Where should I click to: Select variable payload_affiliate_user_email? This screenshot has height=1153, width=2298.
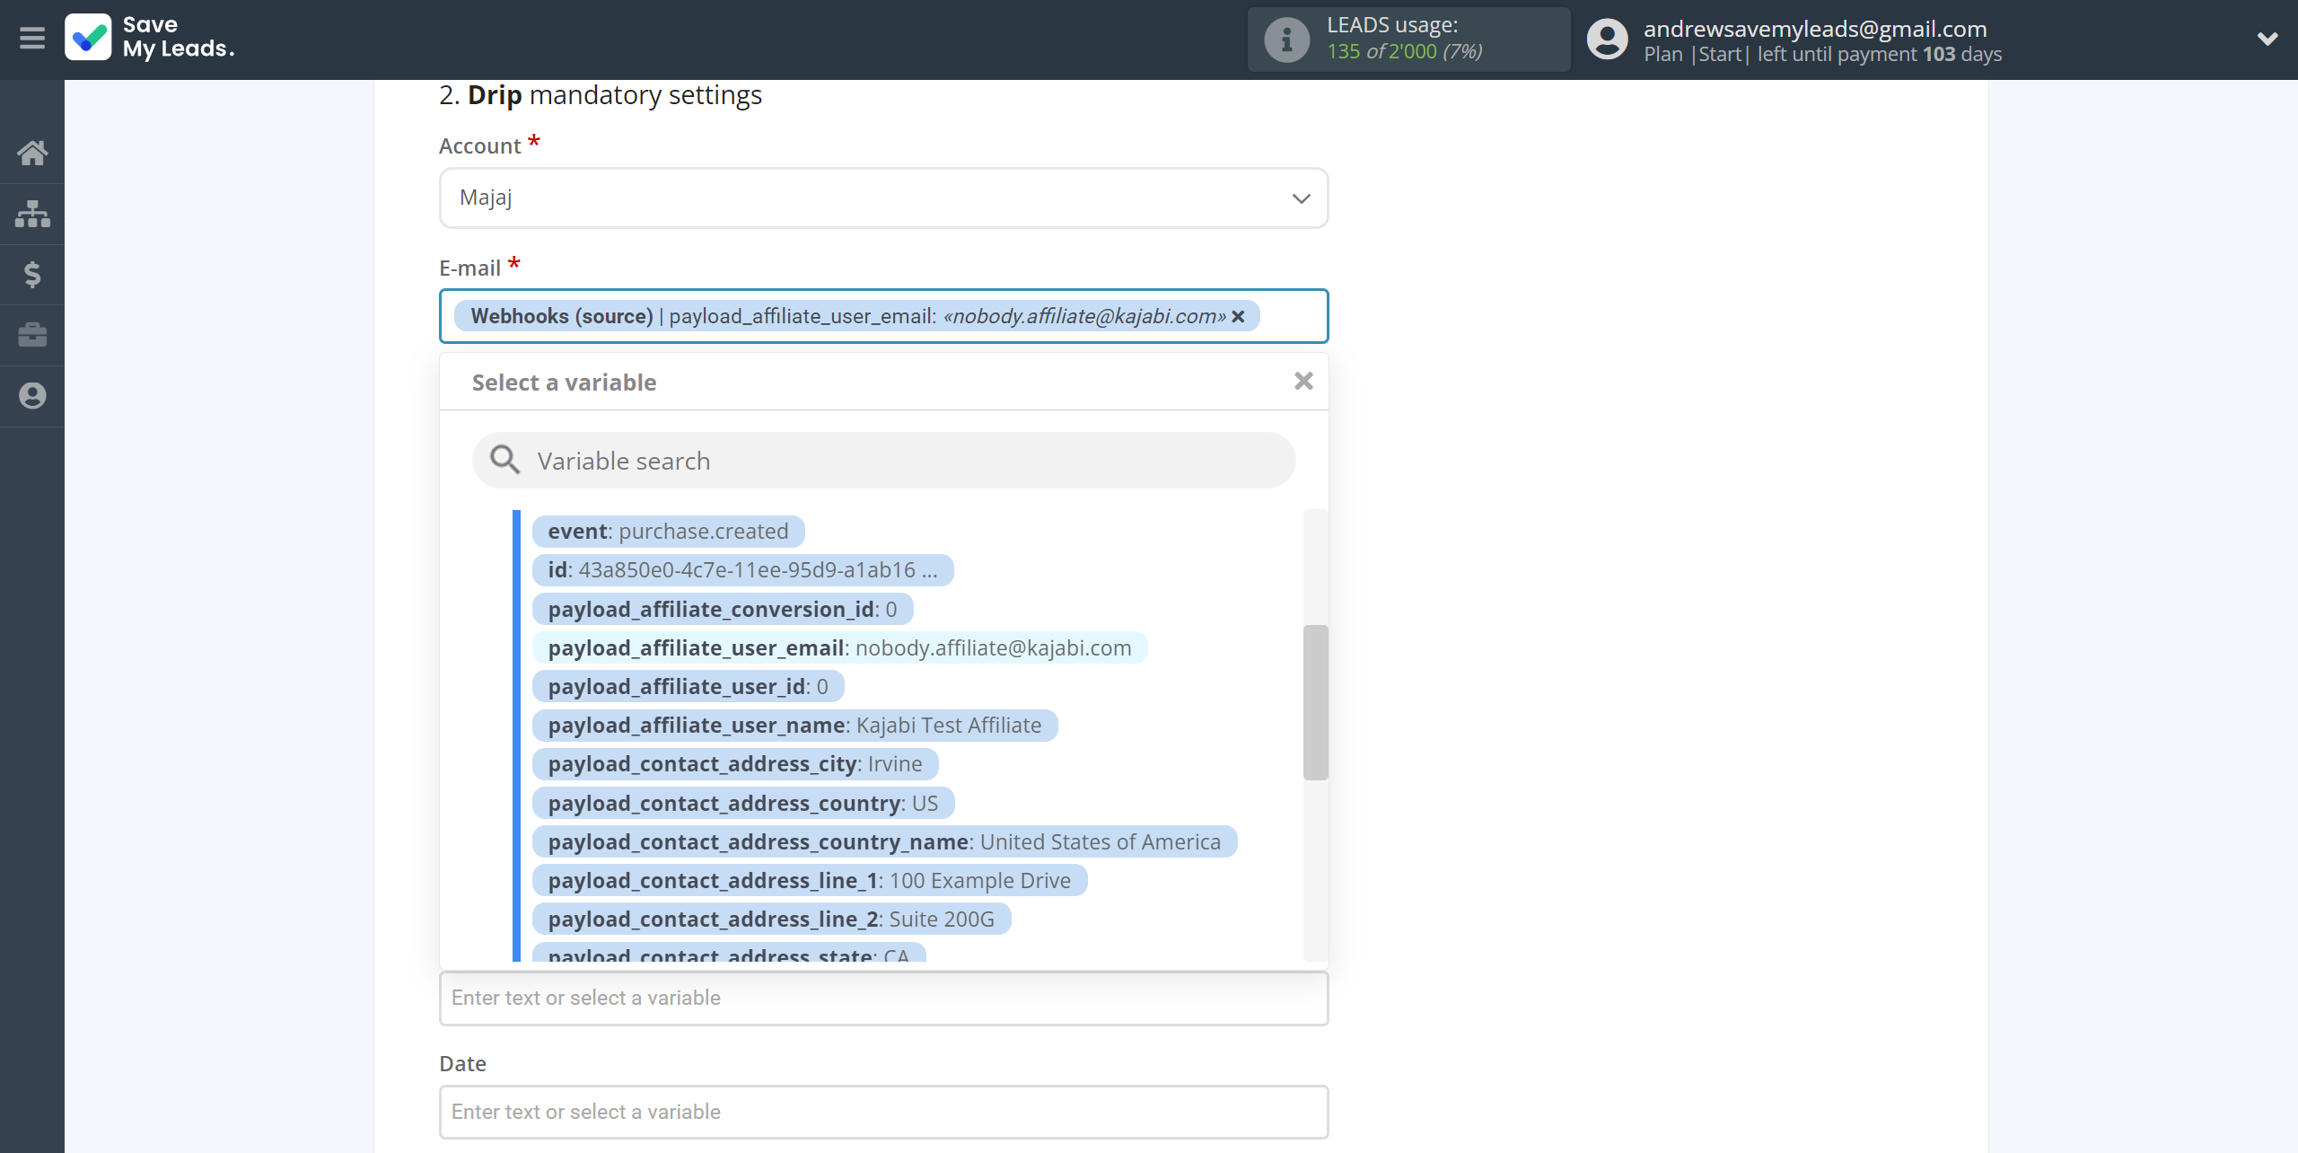click(839, 647)
